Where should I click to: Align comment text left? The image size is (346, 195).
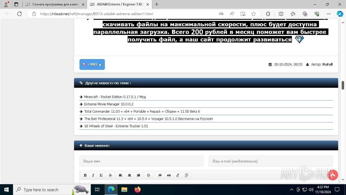click(121, 175)
